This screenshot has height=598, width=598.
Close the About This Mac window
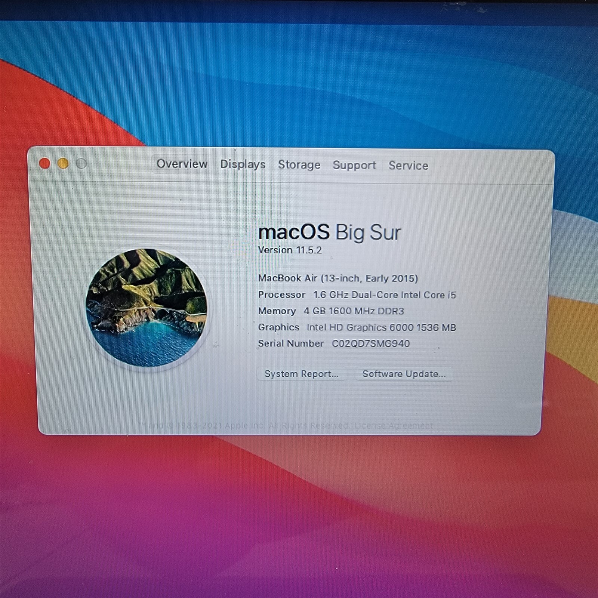(x=45, y=163)
